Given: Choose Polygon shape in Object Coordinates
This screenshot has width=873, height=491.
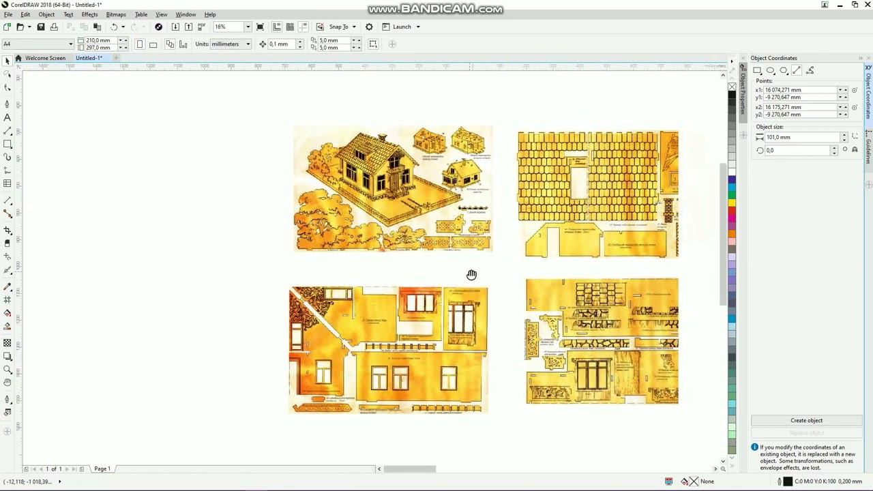Looking at the screenshot, I should point(783,70).
